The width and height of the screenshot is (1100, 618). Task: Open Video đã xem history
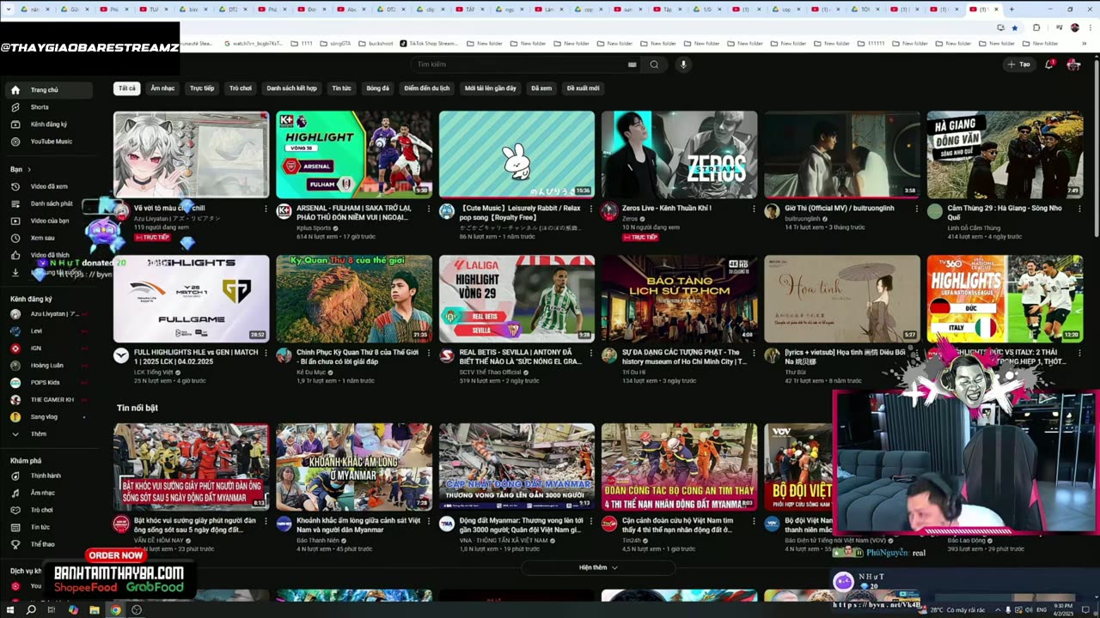pyautogui.click(x=48, y=186)
